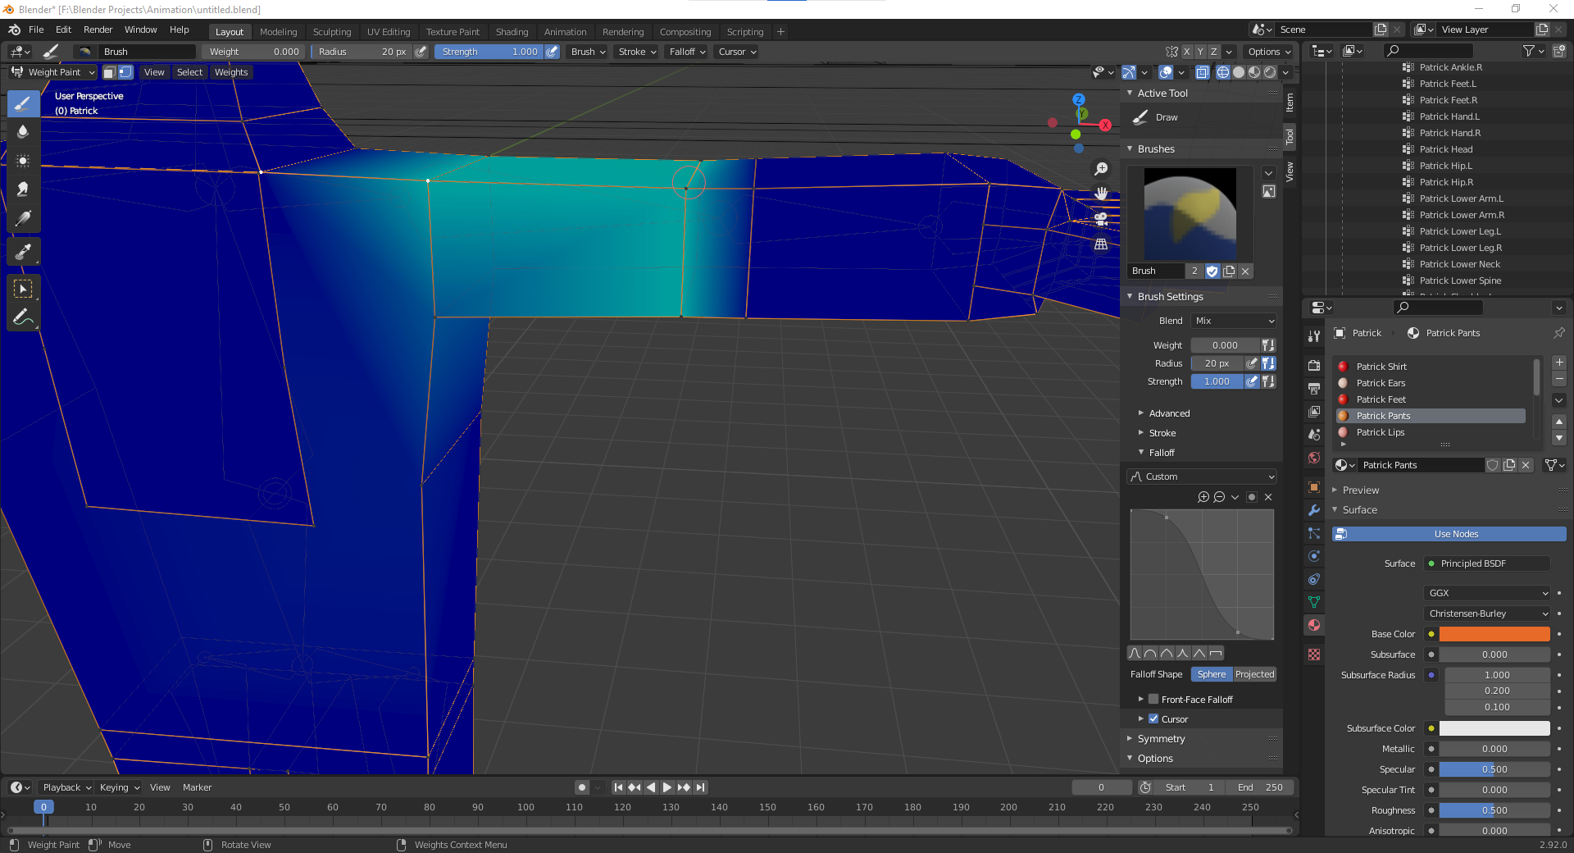Image resolution: width=1574 pixels, height=853 pixels.
Task: Toggle Z axis symmetry button
Action: click(x=1214, y=52)
